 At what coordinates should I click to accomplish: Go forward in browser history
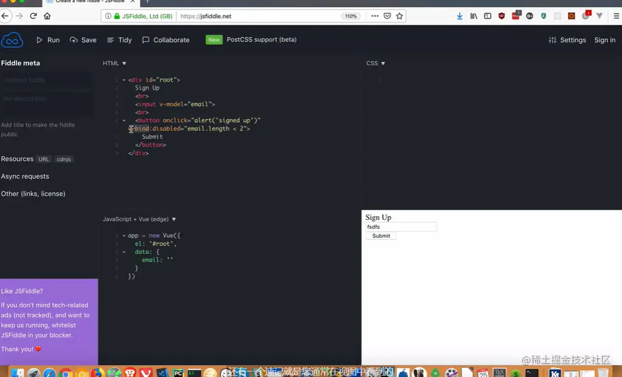19,16
